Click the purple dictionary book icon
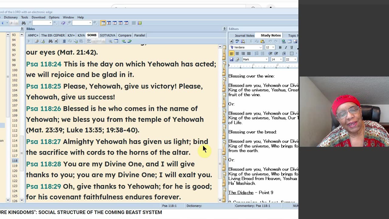The width and height of the screenshot is (389, 219). tap(63, 23)
